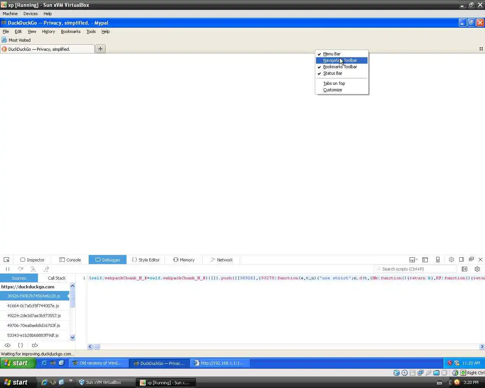
Task: Enable Responsive Design Mode icon
Action: point(438,260)
